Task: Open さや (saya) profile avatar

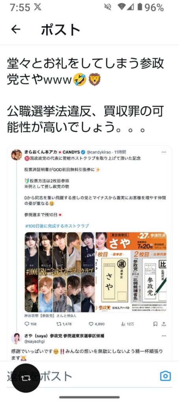Action: 16,338
